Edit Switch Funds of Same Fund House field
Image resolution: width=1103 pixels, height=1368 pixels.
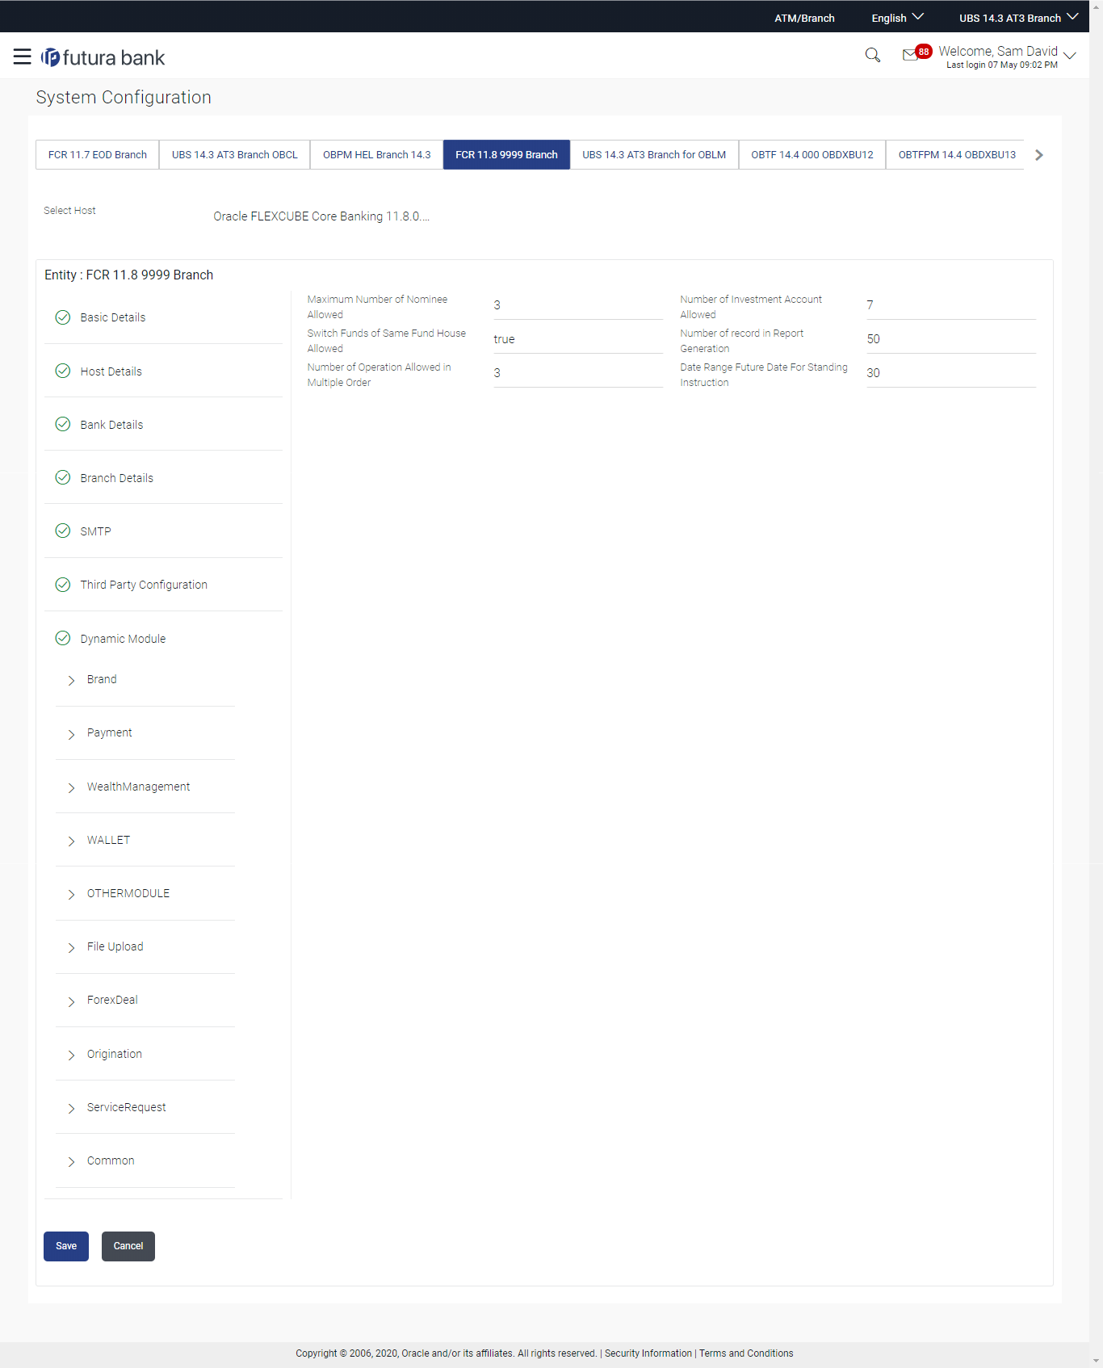(578, 339)
